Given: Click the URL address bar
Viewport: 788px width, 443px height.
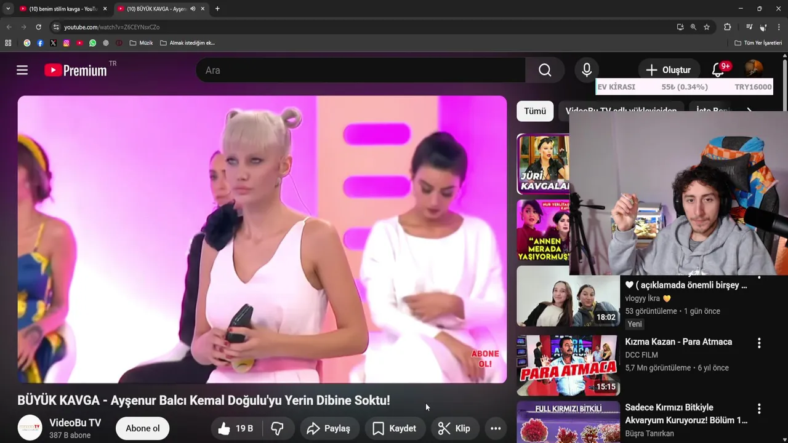Looking at the screenshot, I should pyautogui.click(x=363, y=27).
